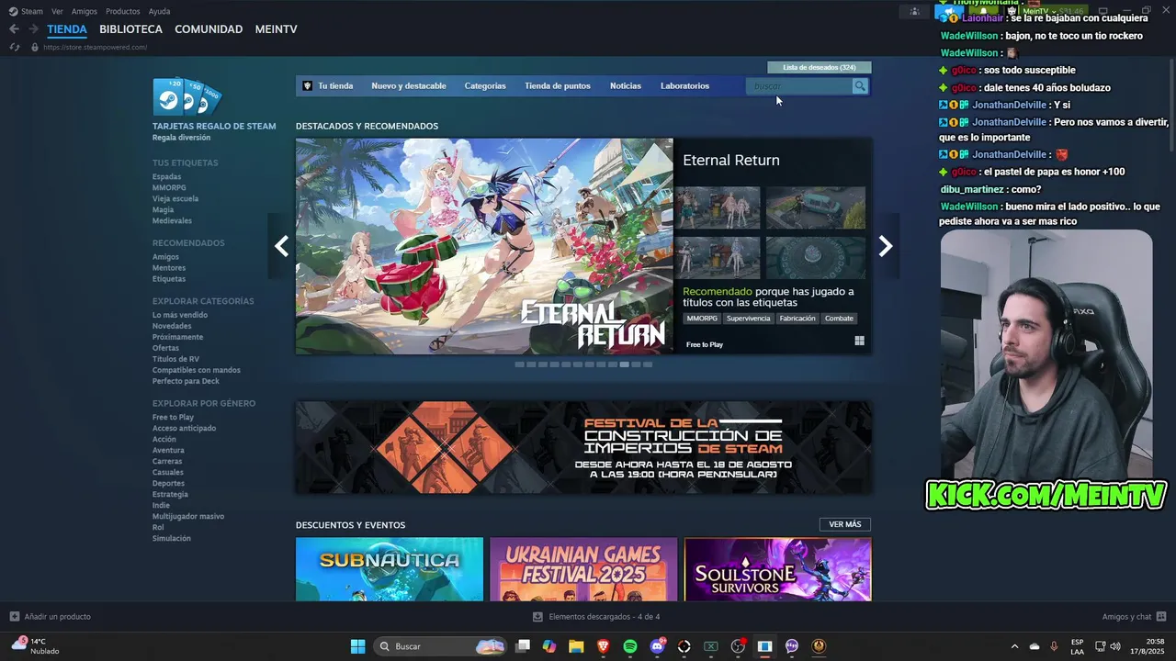The width and height of the screenshot is (1176, 661).
Task: Launch Copilot from the taskbar
Action: (x=549, y=646)
